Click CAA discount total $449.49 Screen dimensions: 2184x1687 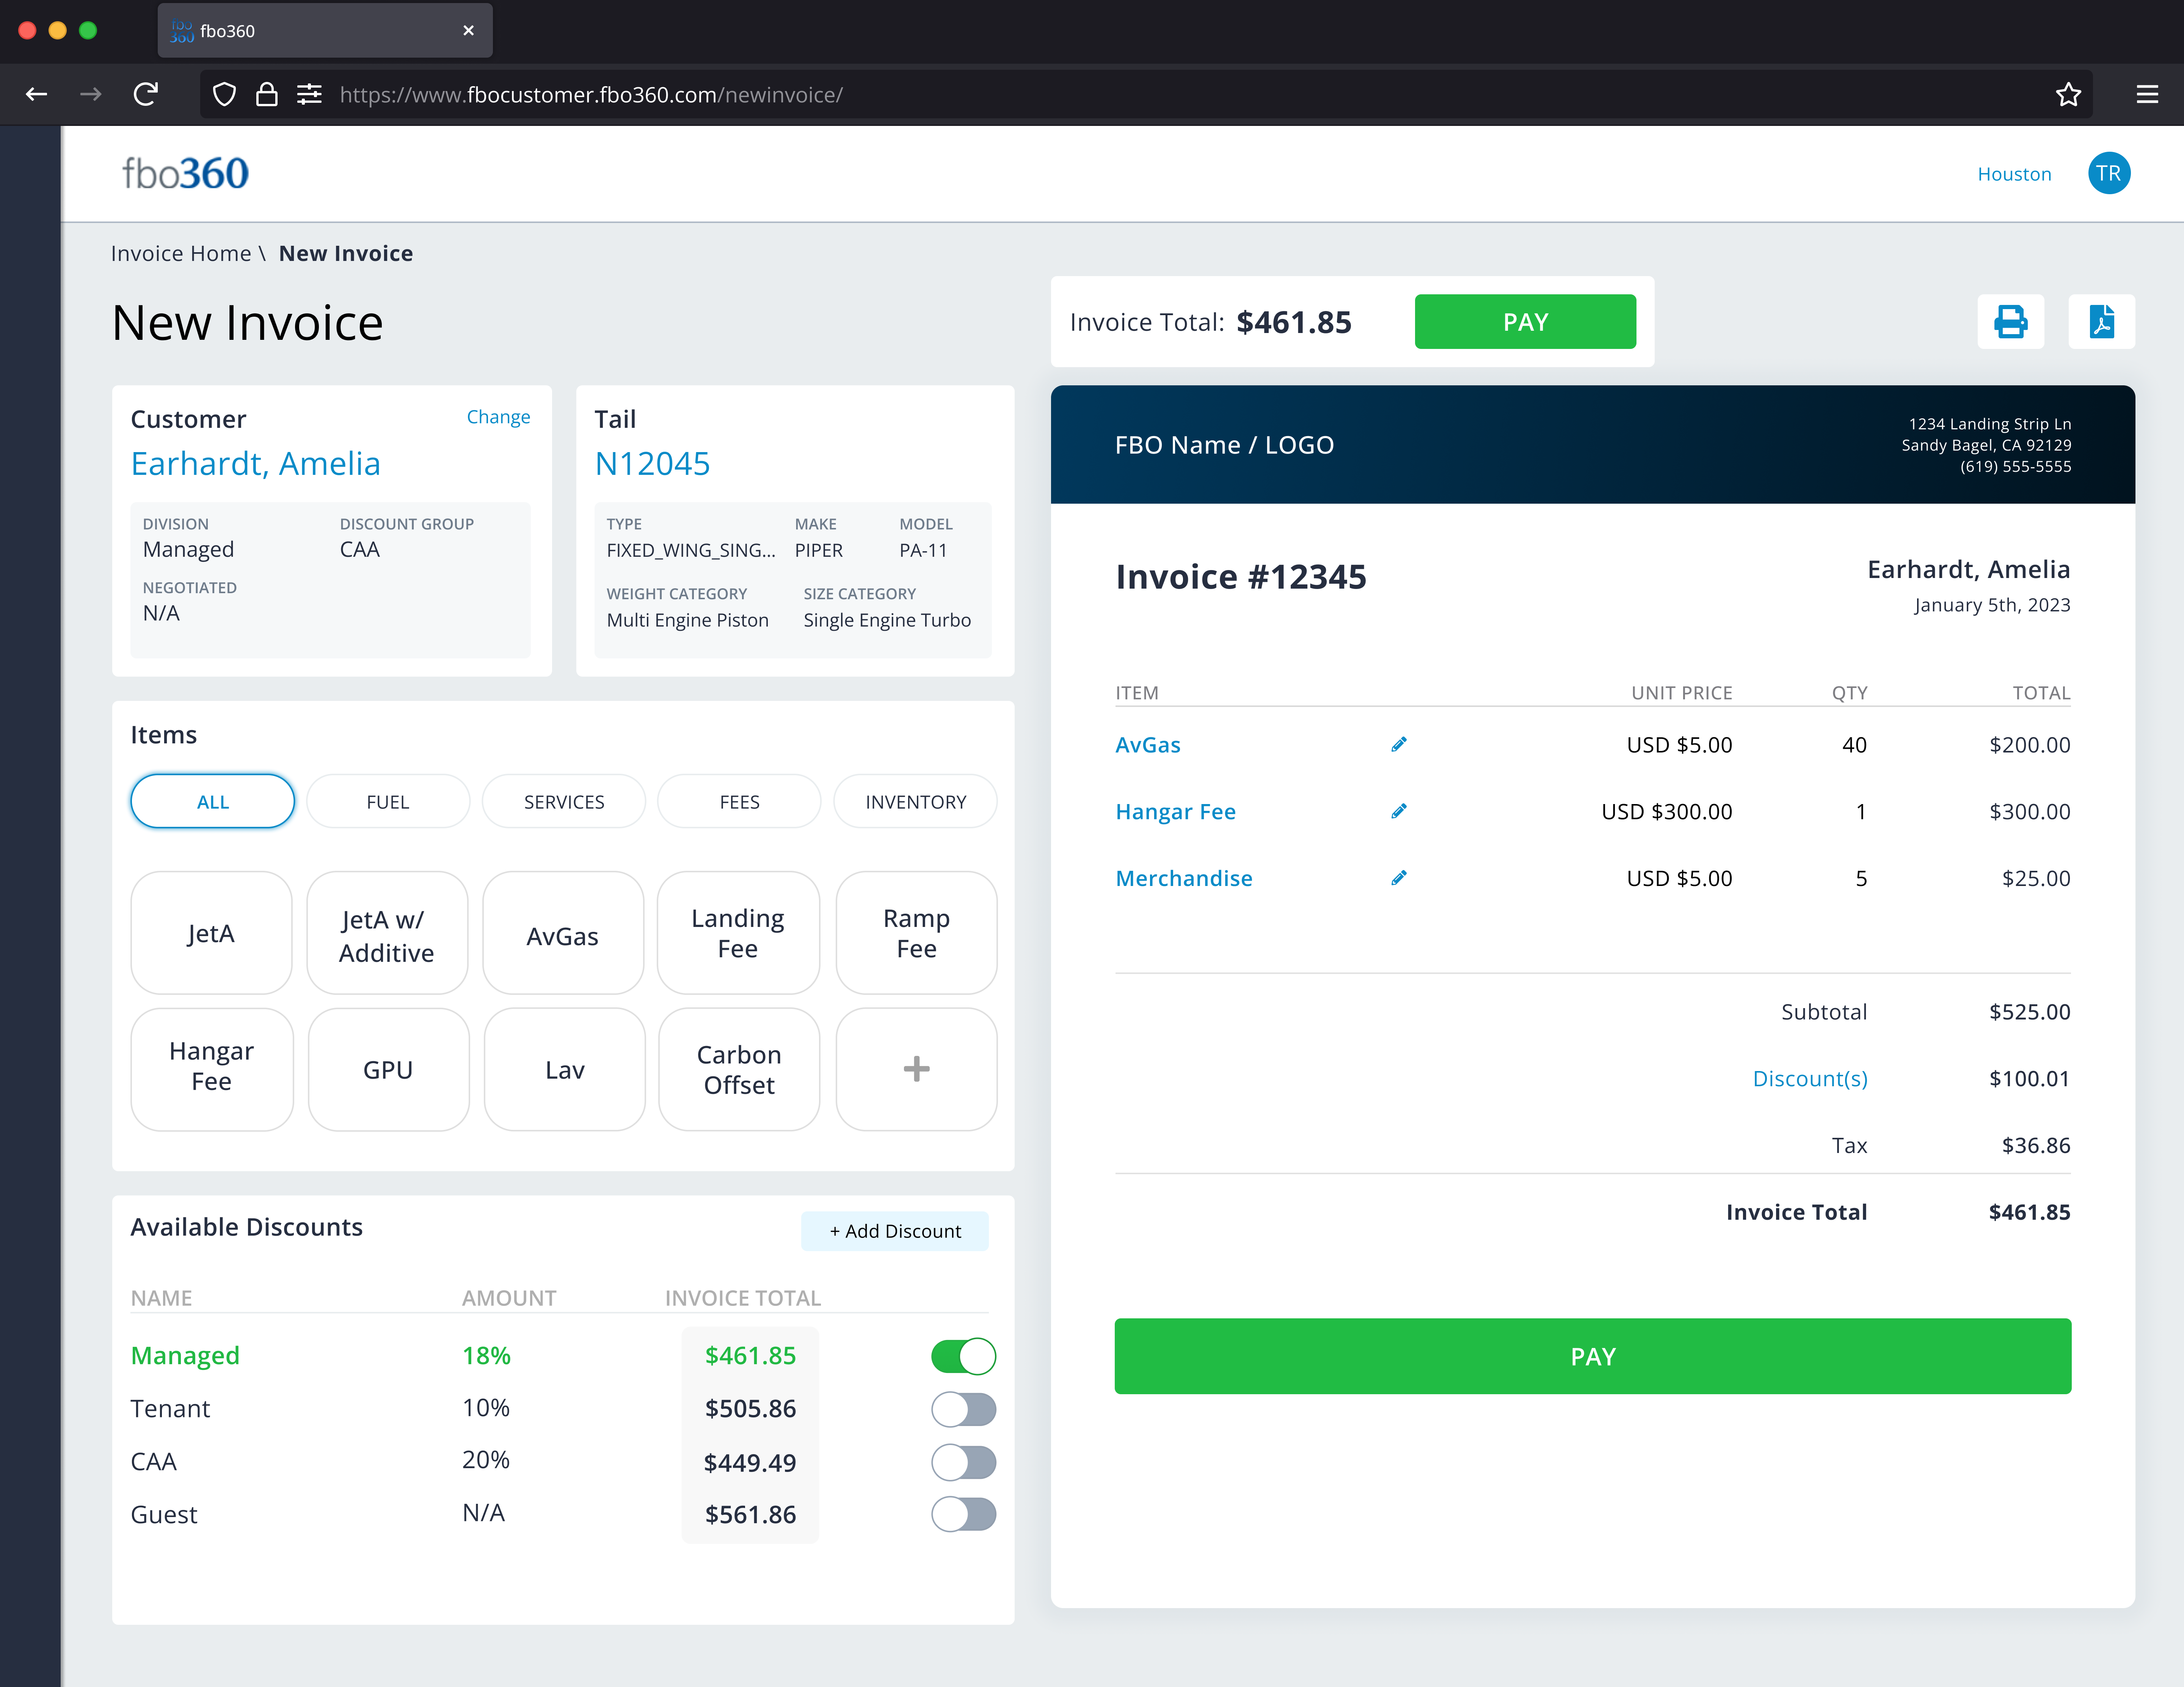[750, 1462]
